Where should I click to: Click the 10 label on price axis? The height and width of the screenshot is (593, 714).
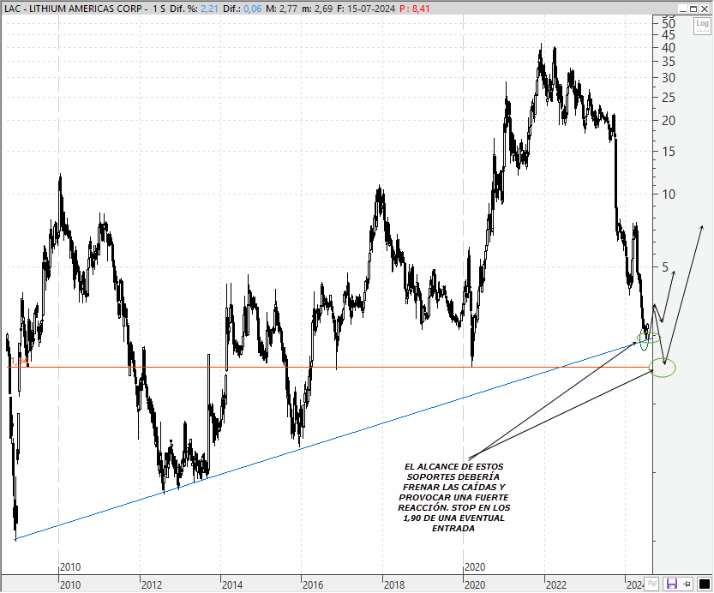[x=669, y=195]
